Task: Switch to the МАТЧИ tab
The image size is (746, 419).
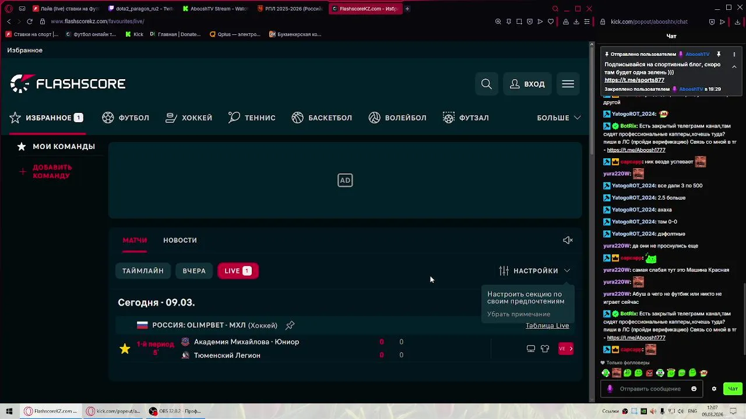Action: point(135,240)
